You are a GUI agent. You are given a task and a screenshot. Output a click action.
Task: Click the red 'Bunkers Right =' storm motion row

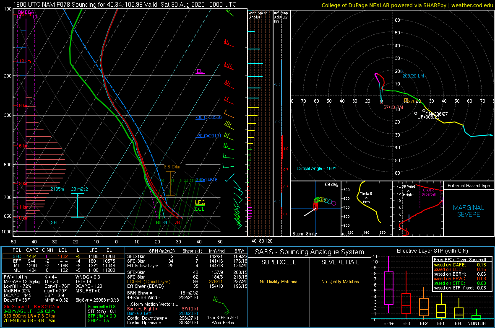pos(163,309)
